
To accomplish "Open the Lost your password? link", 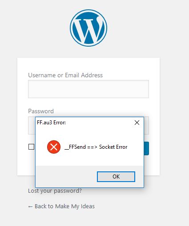I will pyautogui.click(x=55, y=190).
